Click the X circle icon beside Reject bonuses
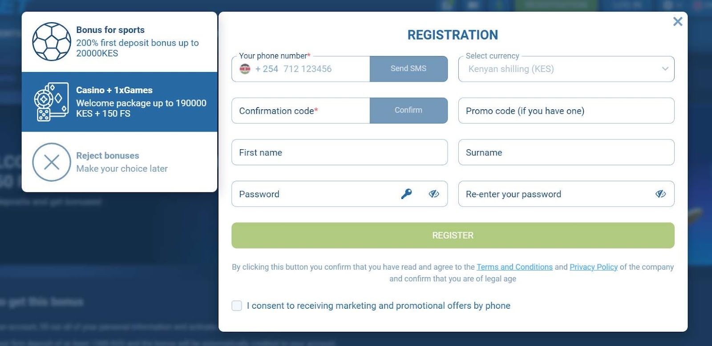 [x=51, y=162]
